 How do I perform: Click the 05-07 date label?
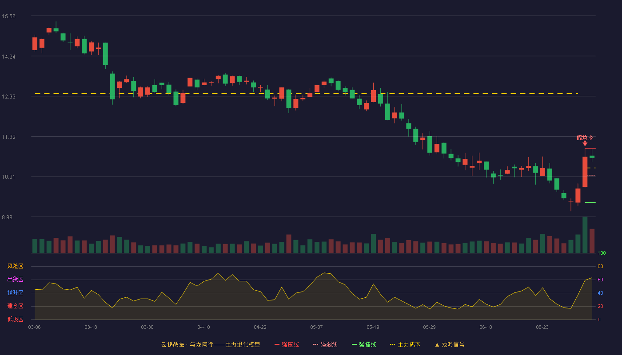pos(316,327)
